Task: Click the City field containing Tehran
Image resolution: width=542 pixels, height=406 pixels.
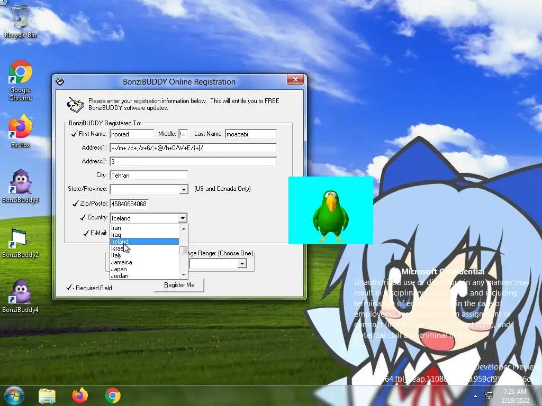Action: [x=149, y=176]
